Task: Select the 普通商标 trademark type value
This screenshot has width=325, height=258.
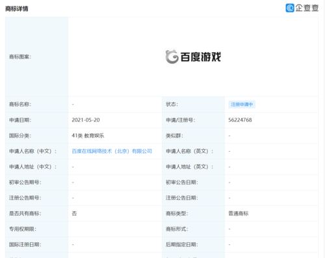Action: pyautogui.click(x=239, y=214)
